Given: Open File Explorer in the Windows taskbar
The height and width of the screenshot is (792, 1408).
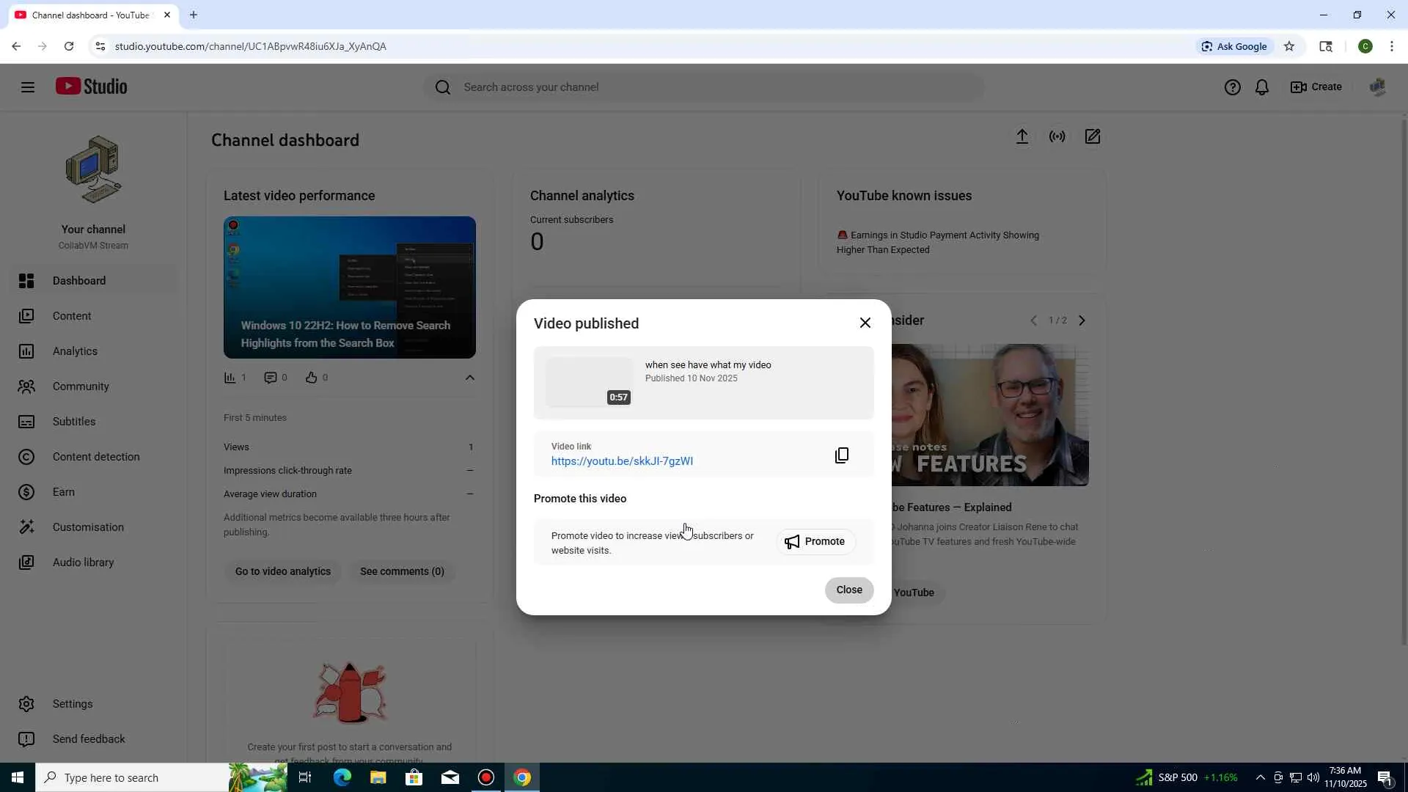Looking at the screenshot, I should (x=378, y=777).
